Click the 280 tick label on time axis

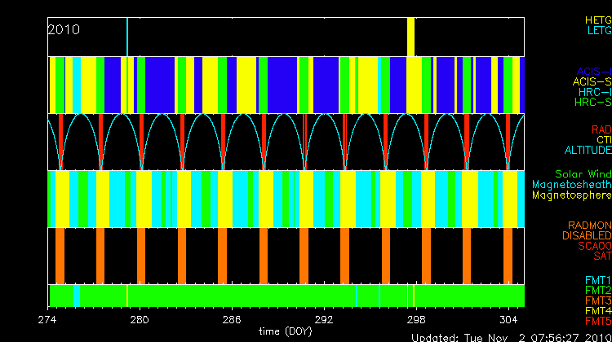139,319
